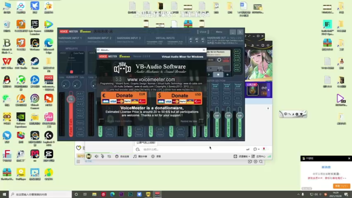Select input device for Hardware Input 1
This screenshot has height=198, width=352.
(67, 42)
